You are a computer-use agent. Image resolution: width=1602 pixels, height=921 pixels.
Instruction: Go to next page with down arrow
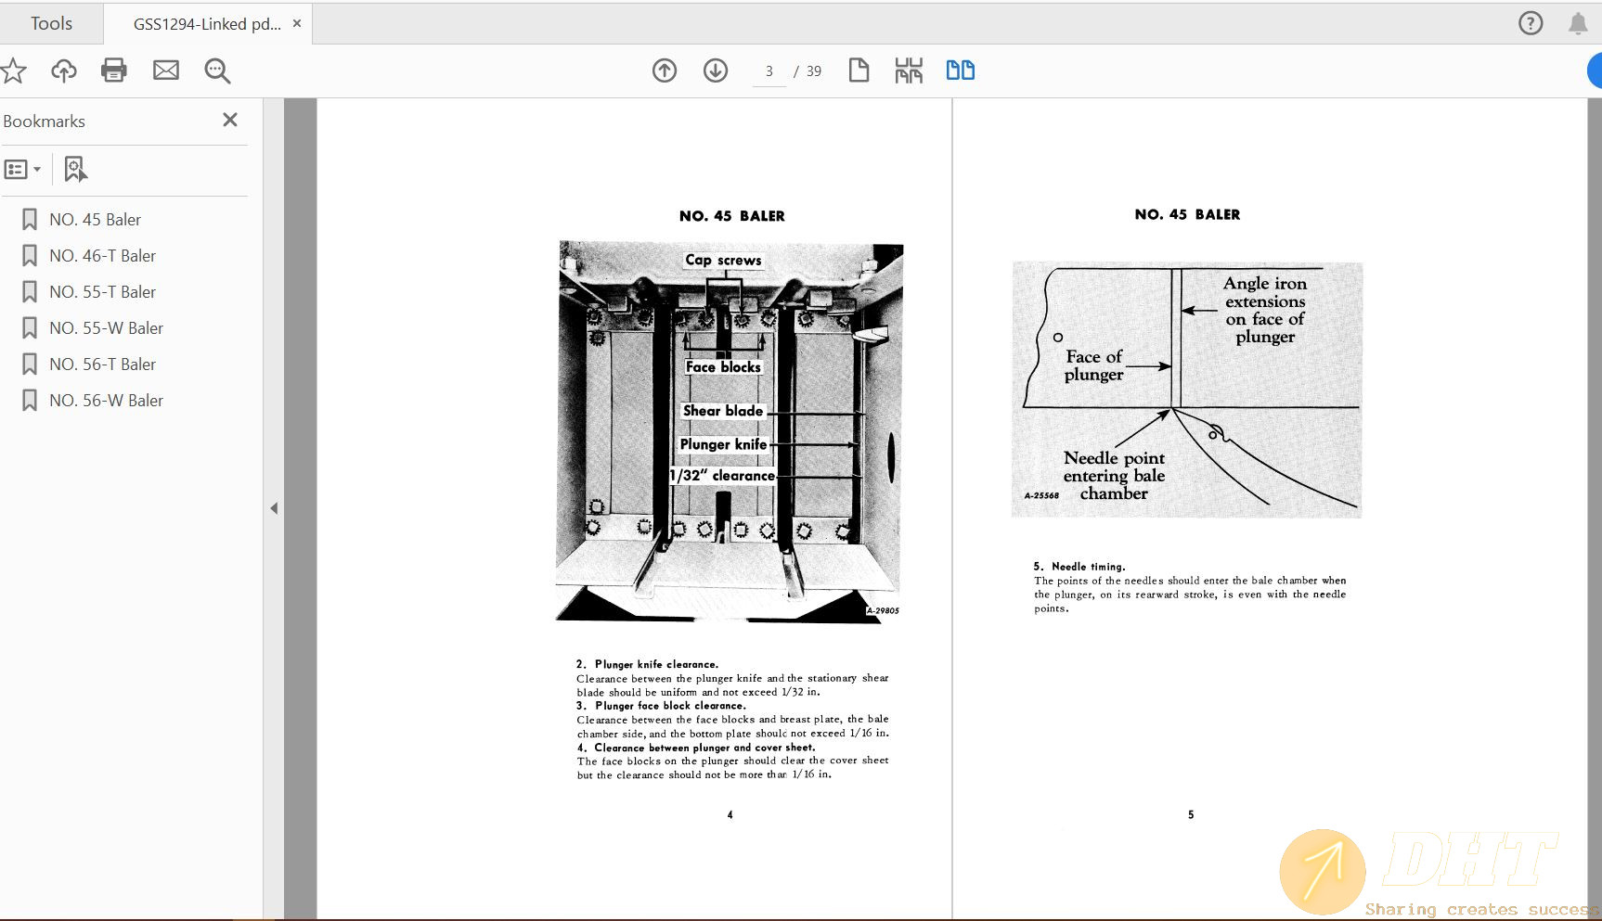(x=716, y=70)
